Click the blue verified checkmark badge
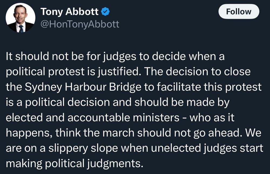 105,12
